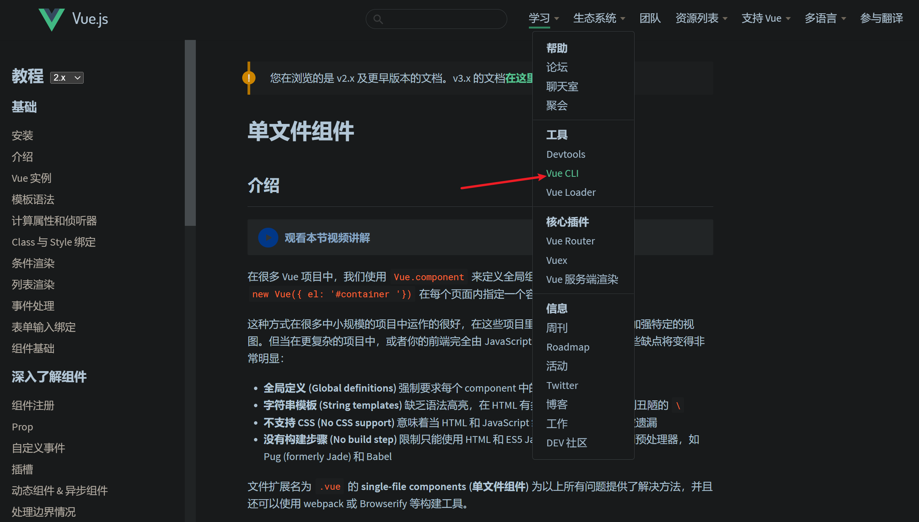Click the search magnifier icon
Screen dimensions: 919x522
tap(378, 19)
